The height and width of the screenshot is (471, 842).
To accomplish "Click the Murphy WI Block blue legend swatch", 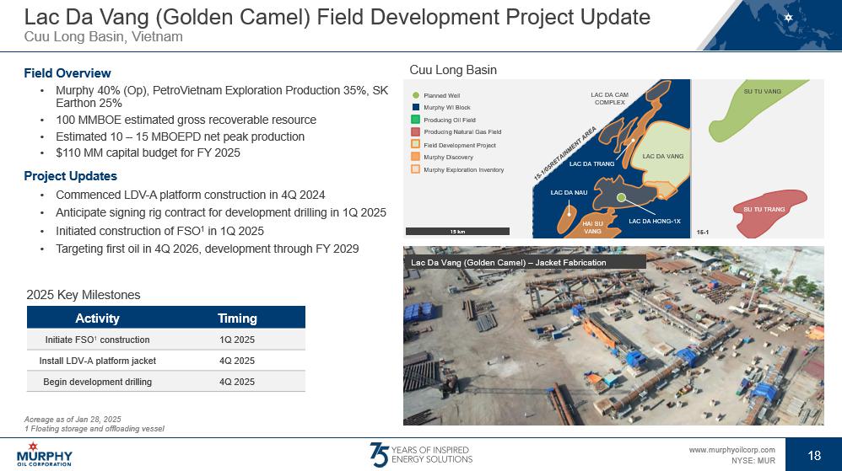I will point(416,107).
